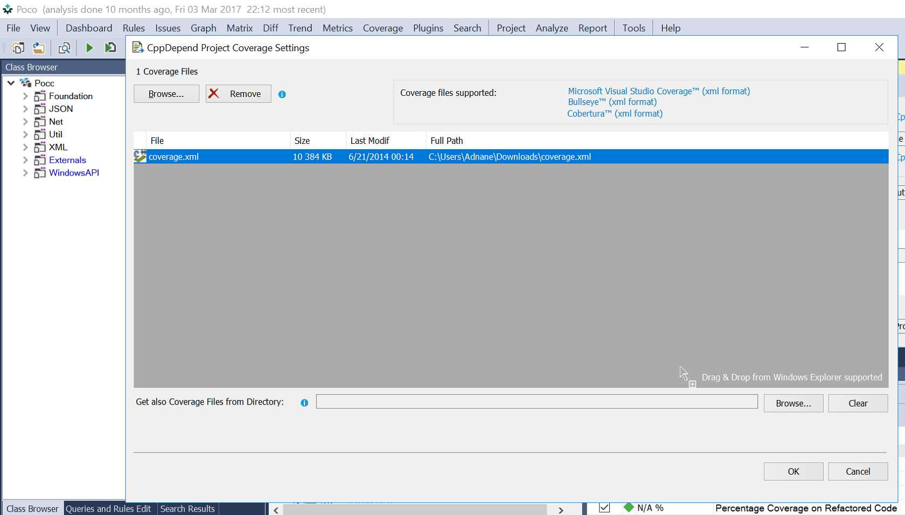Select the coverage.xml row
The width and height of the screenshot is (905, 515).
511,157
